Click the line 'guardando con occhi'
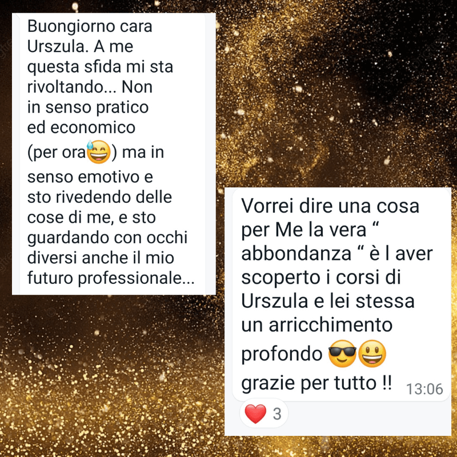Viewport: 457px width, 457px height. click(x=107, y=238)
